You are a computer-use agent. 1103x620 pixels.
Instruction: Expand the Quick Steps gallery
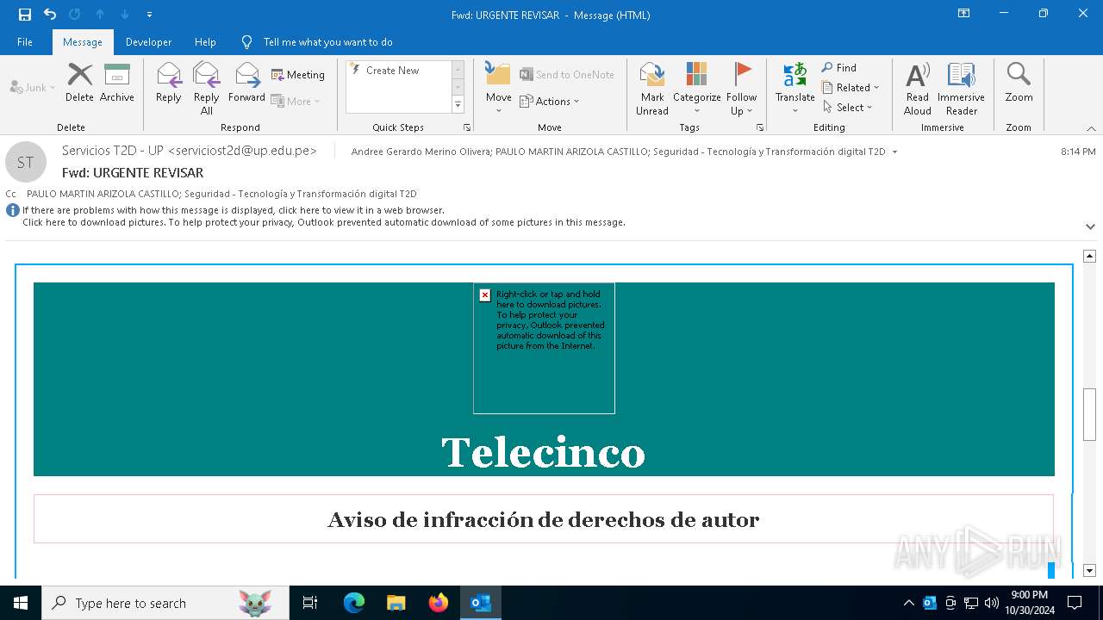point(458,105)
